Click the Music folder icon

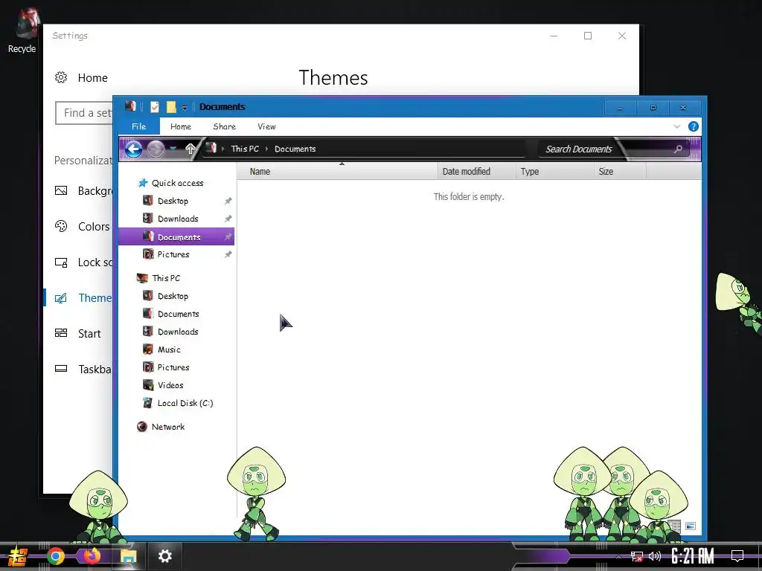[148, 349]
